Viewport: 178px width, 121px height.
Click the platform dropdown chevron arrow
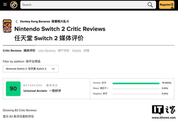point(53,69)
